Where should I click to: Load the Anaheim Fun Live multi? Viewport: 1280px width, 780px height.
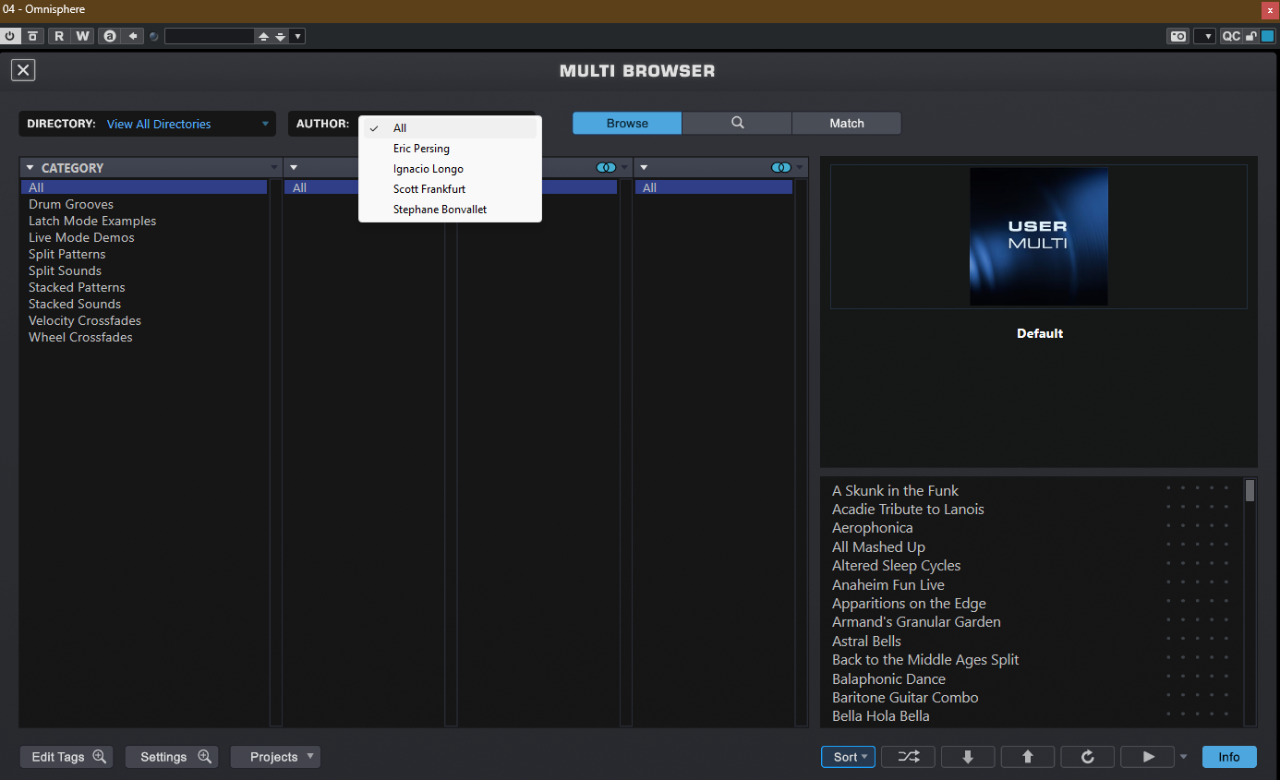888,584
